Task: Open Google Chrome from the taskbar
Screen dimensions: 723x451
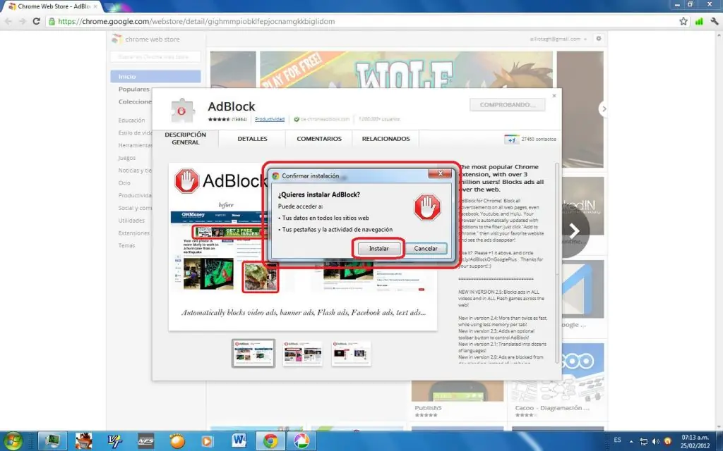Action: [270, 442]
